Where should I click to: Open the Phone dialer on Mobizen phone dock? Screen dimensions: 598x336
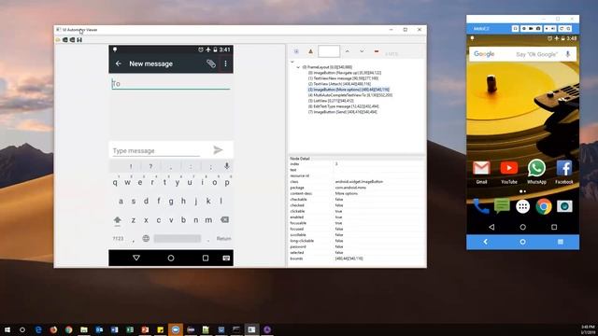point(481,206)
